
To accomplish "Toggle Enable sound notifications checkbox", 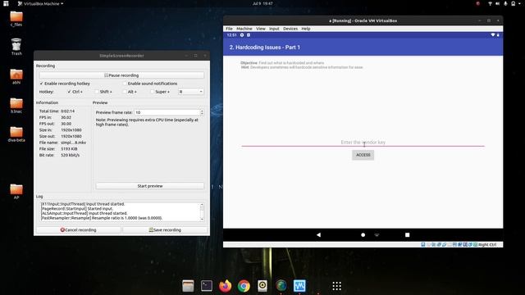I will [125, 84].
